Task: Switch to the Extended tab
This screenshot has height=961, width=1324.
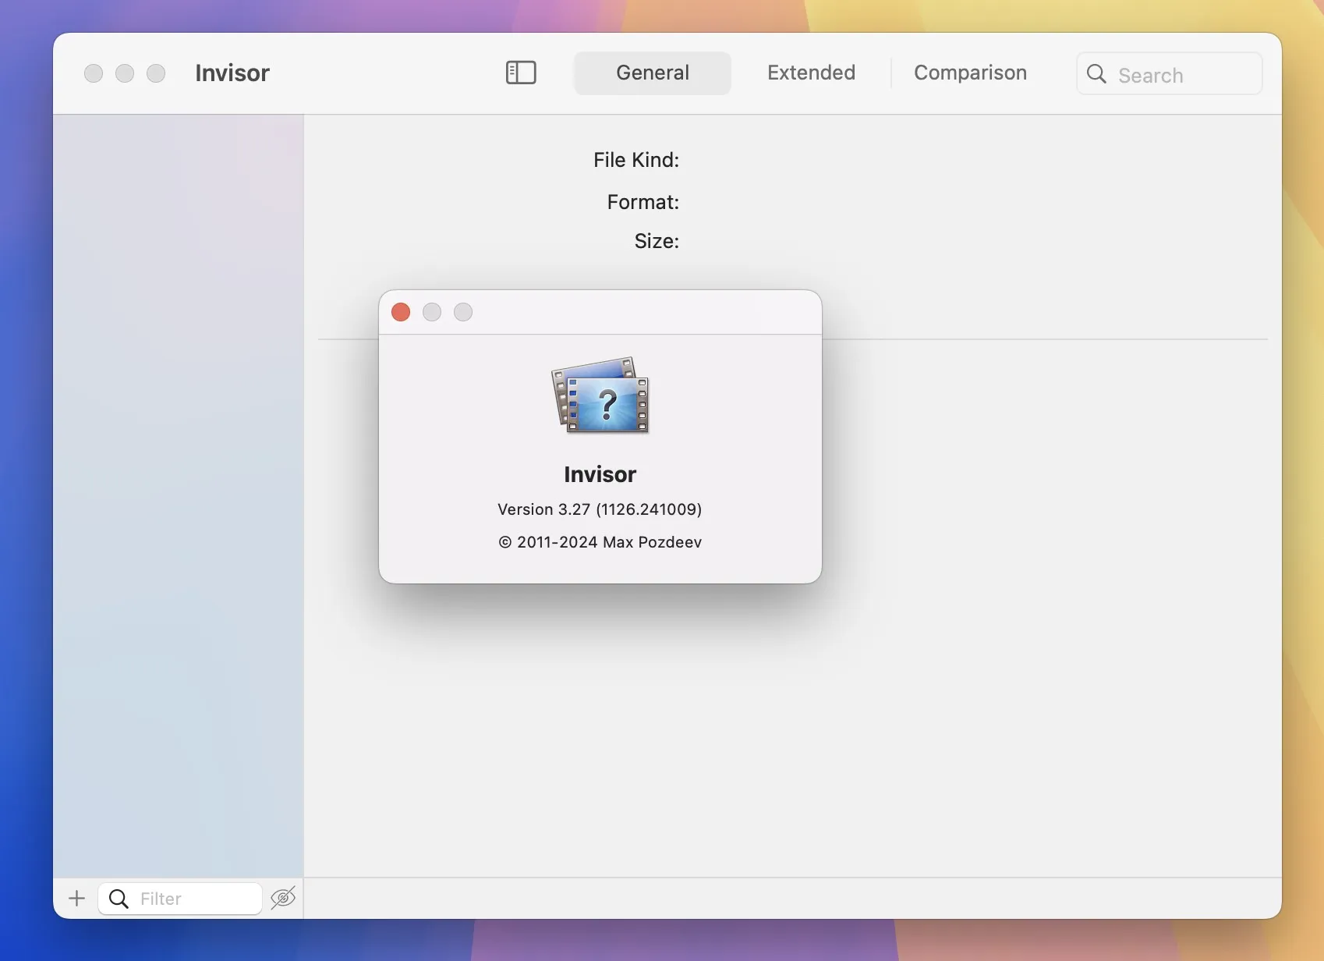Action: coord(811,73)
